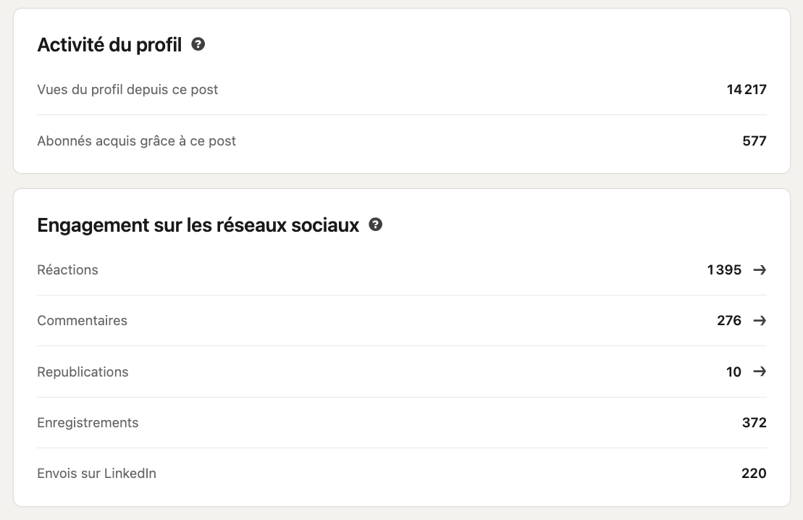Click the arrow beside Republications count

point(759,372)
